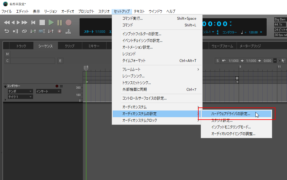
Task: Toggle the M mute button above the track list
Action: [7, 54]
